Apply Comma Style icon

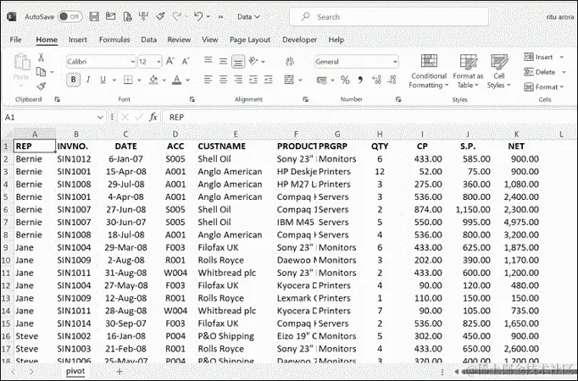[x=360, y=80]
